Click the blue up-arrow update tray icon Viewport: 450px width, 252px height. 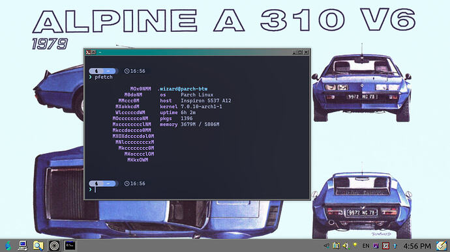click(x=395, y=246)
